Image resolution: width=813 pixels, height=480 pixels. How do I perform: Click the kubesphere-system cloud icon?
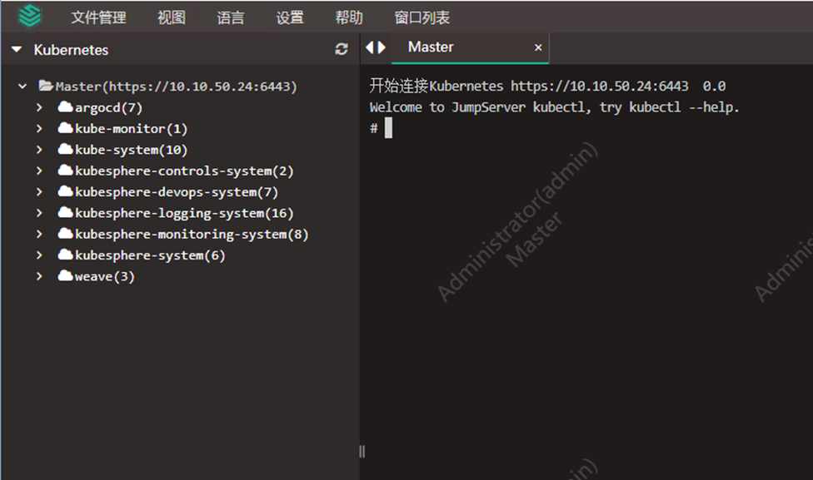(x=65, y=255)
